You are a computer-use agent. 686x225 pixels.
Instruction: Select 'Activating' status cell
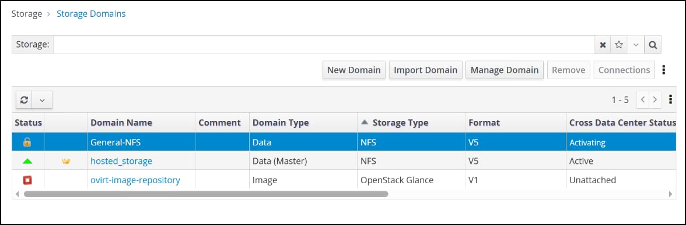coord(621,142)
